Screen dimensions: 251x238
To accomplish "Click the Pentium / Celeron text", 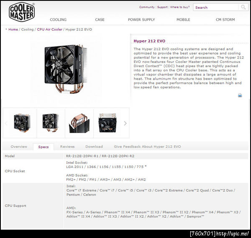I will click(x=81, y=195).
